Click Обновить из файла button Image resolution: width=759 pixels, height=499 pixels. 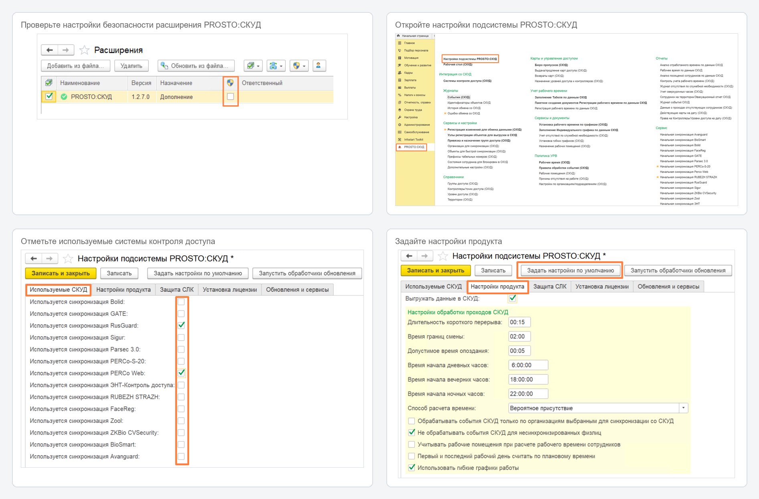pyautogui.click(x=196, y=65)
